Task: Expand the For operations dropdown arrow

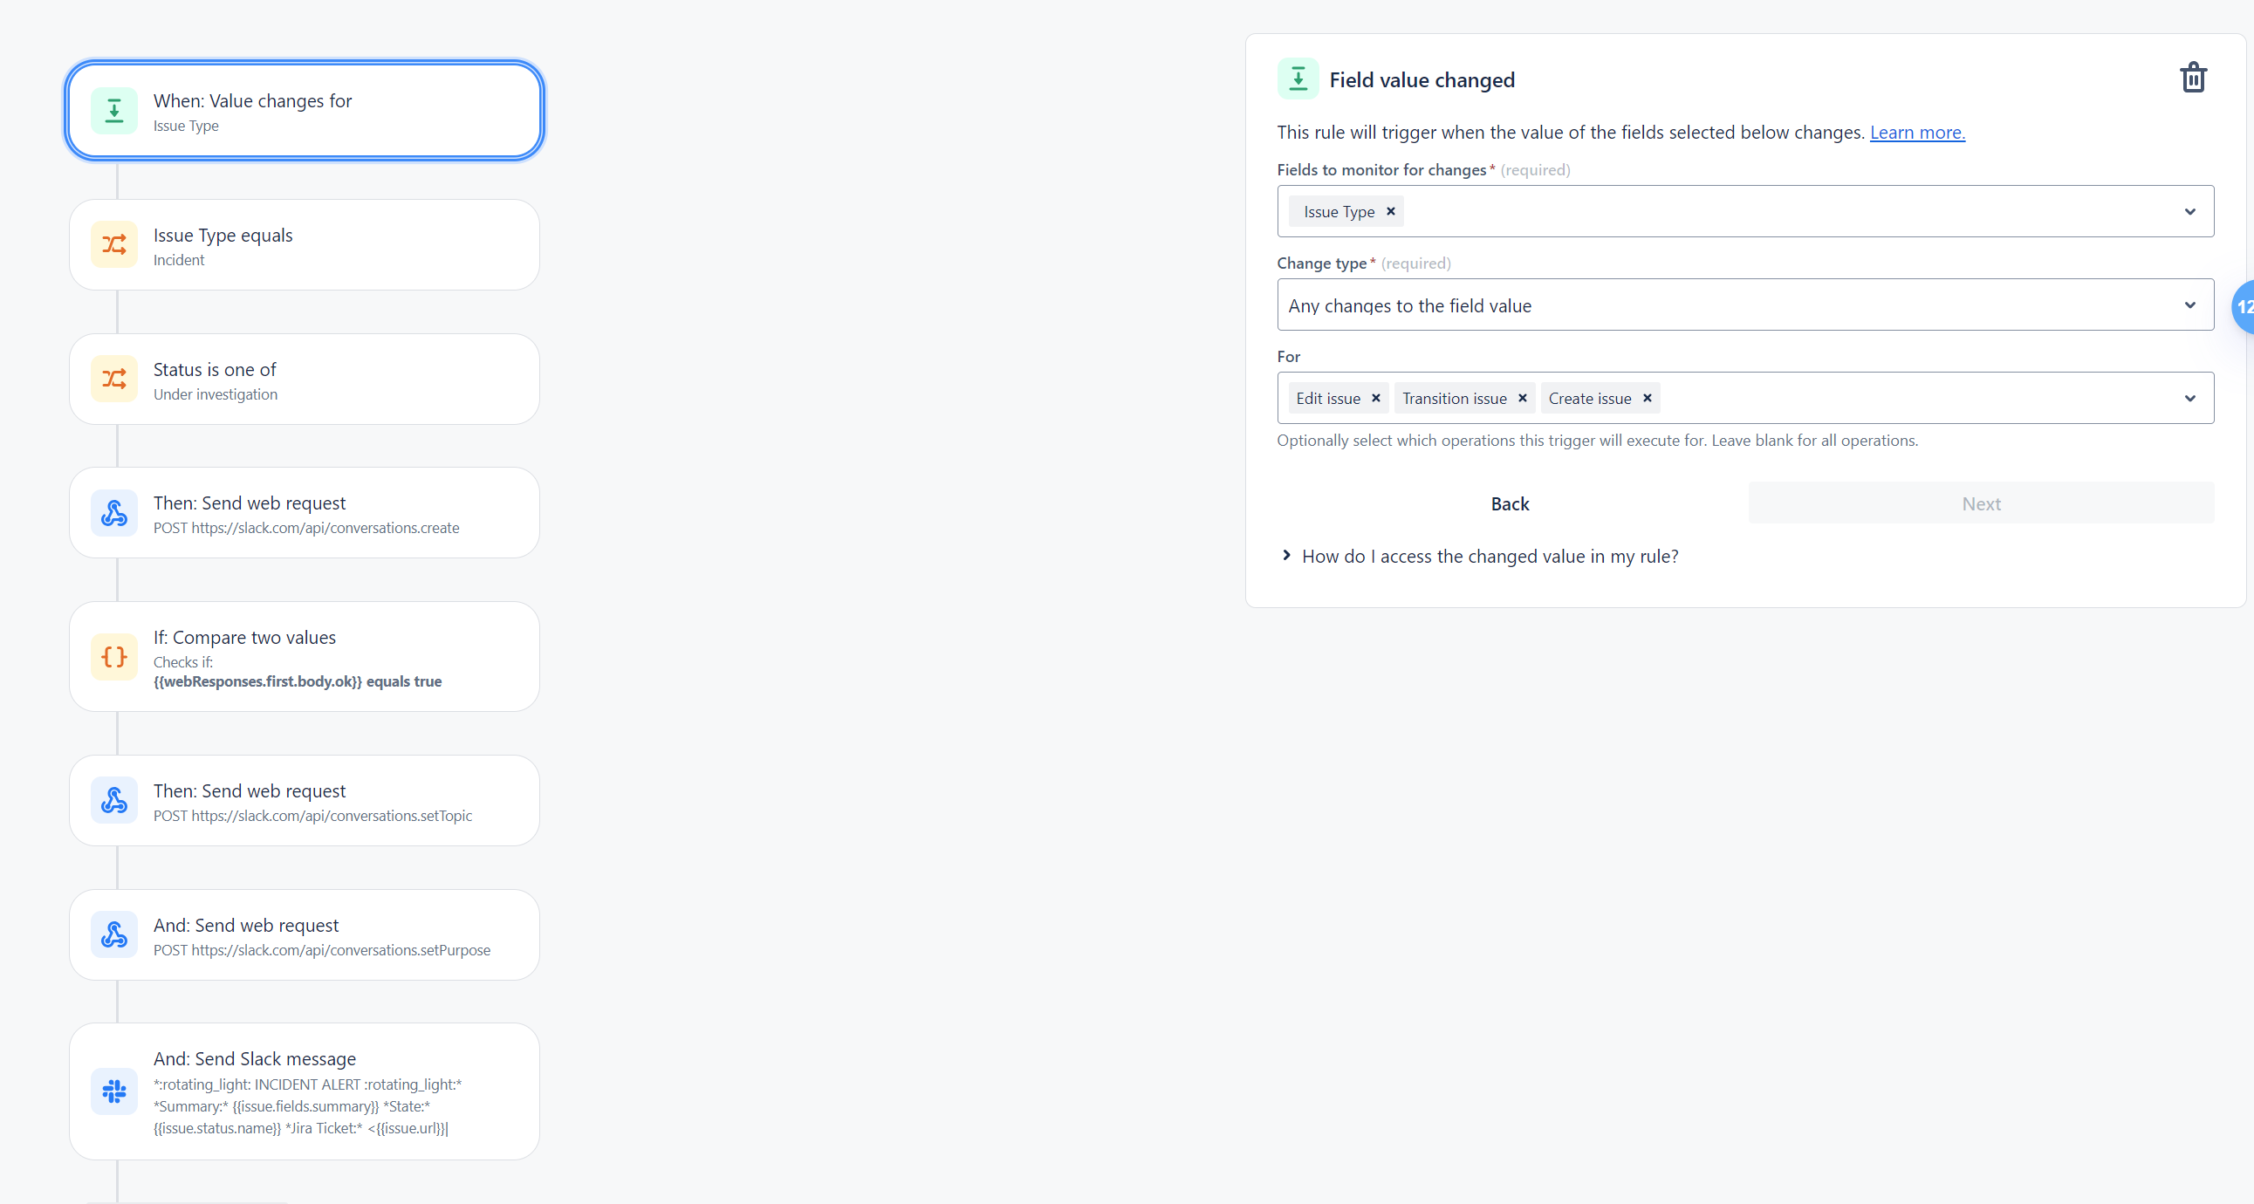Action: pos(2190,398)
